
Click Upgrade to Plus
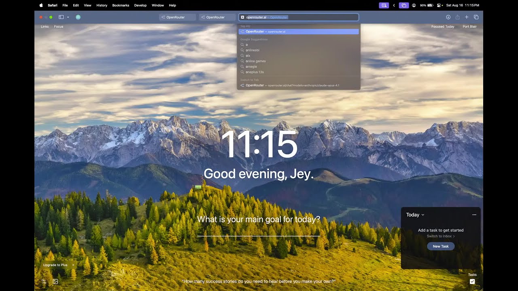[55, 265]
